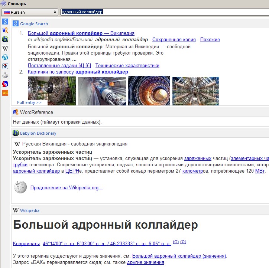The height and width of the screenshot is (268, 269).
Task: Click the gray round face sidebar icon
Action: pyautogui.click(x=5, y=75)
